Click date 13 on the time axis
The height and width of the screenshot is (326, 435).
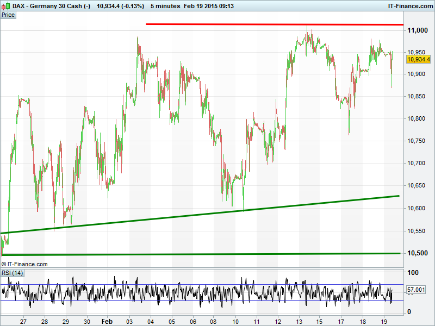coord(299,322)
